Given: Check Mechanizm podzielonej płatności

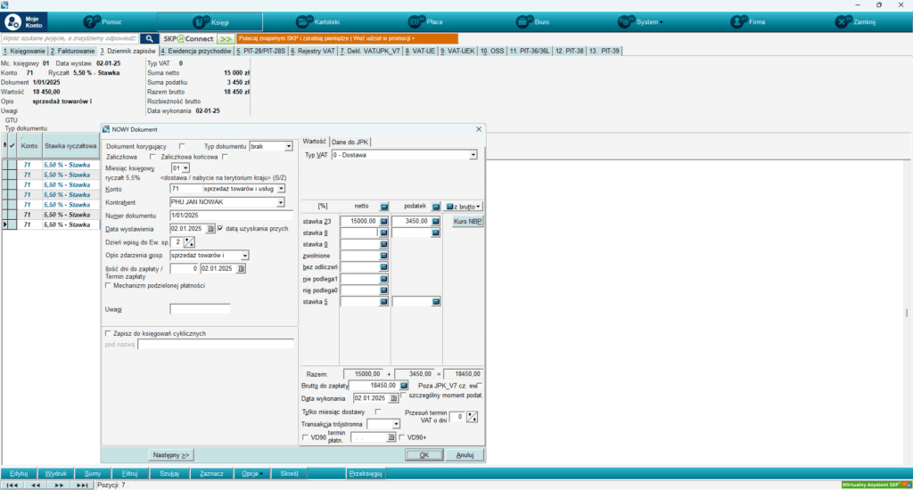Looking at the screenshot, I should coord(109,286).
